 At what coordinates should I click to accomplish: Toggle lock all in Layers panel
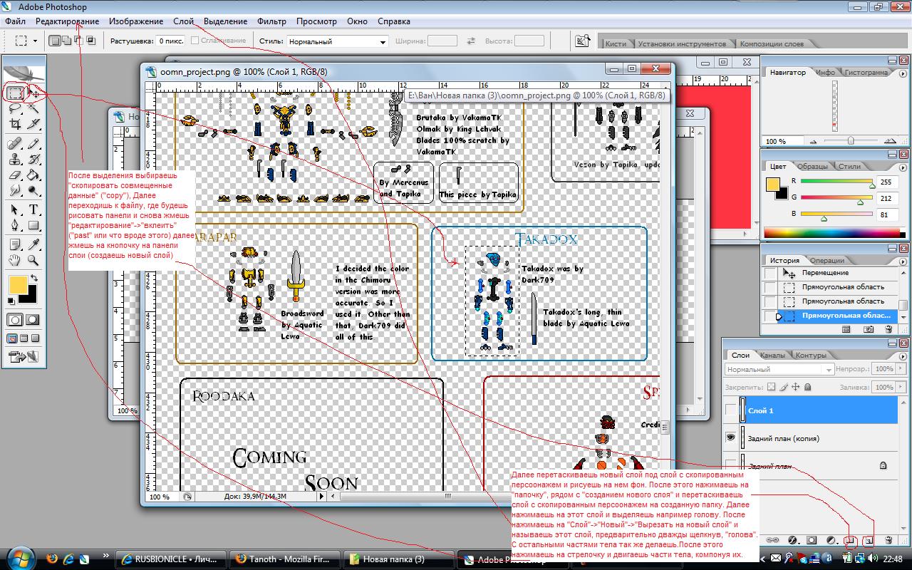pos(809,387)
